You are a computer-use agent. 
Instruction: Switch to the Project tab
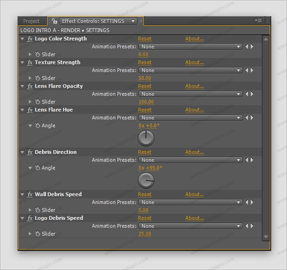[x=32, y=21]
